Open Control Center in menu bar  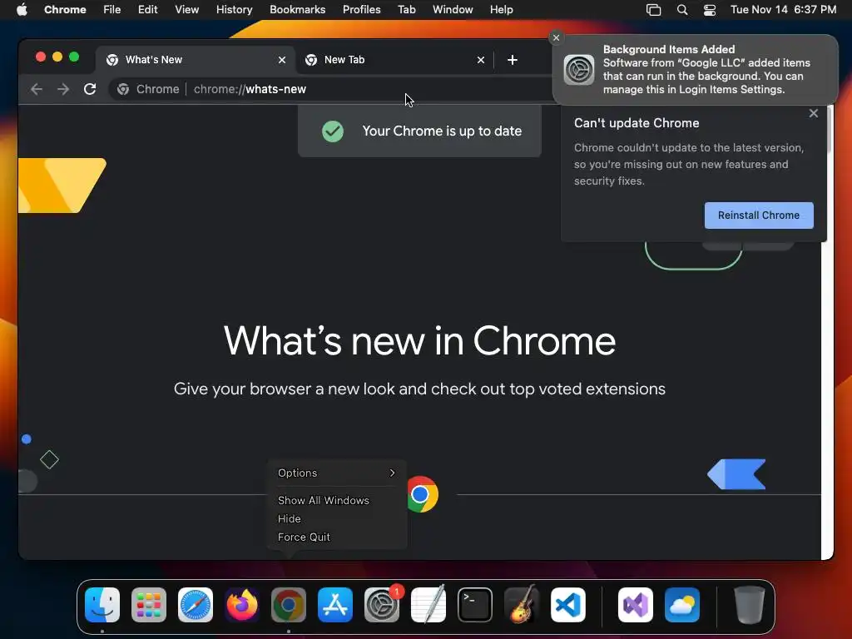coord(710,10)
